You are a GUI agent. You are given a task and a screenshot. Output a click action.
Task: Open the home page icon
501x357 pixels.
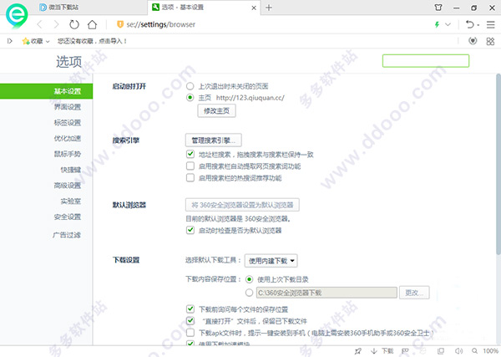92,24
